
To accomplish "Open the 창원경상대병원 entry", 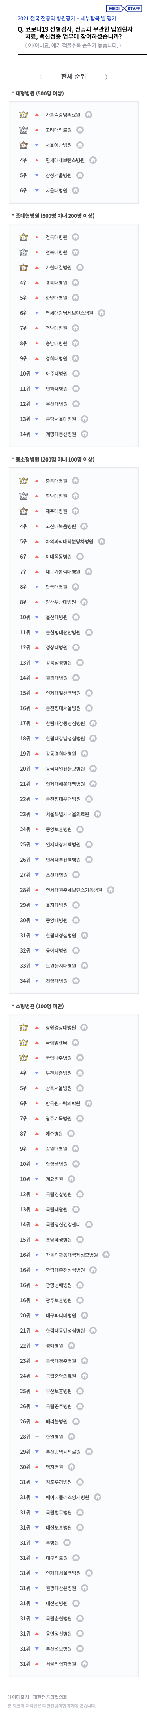I will [x=60, y=1027].
